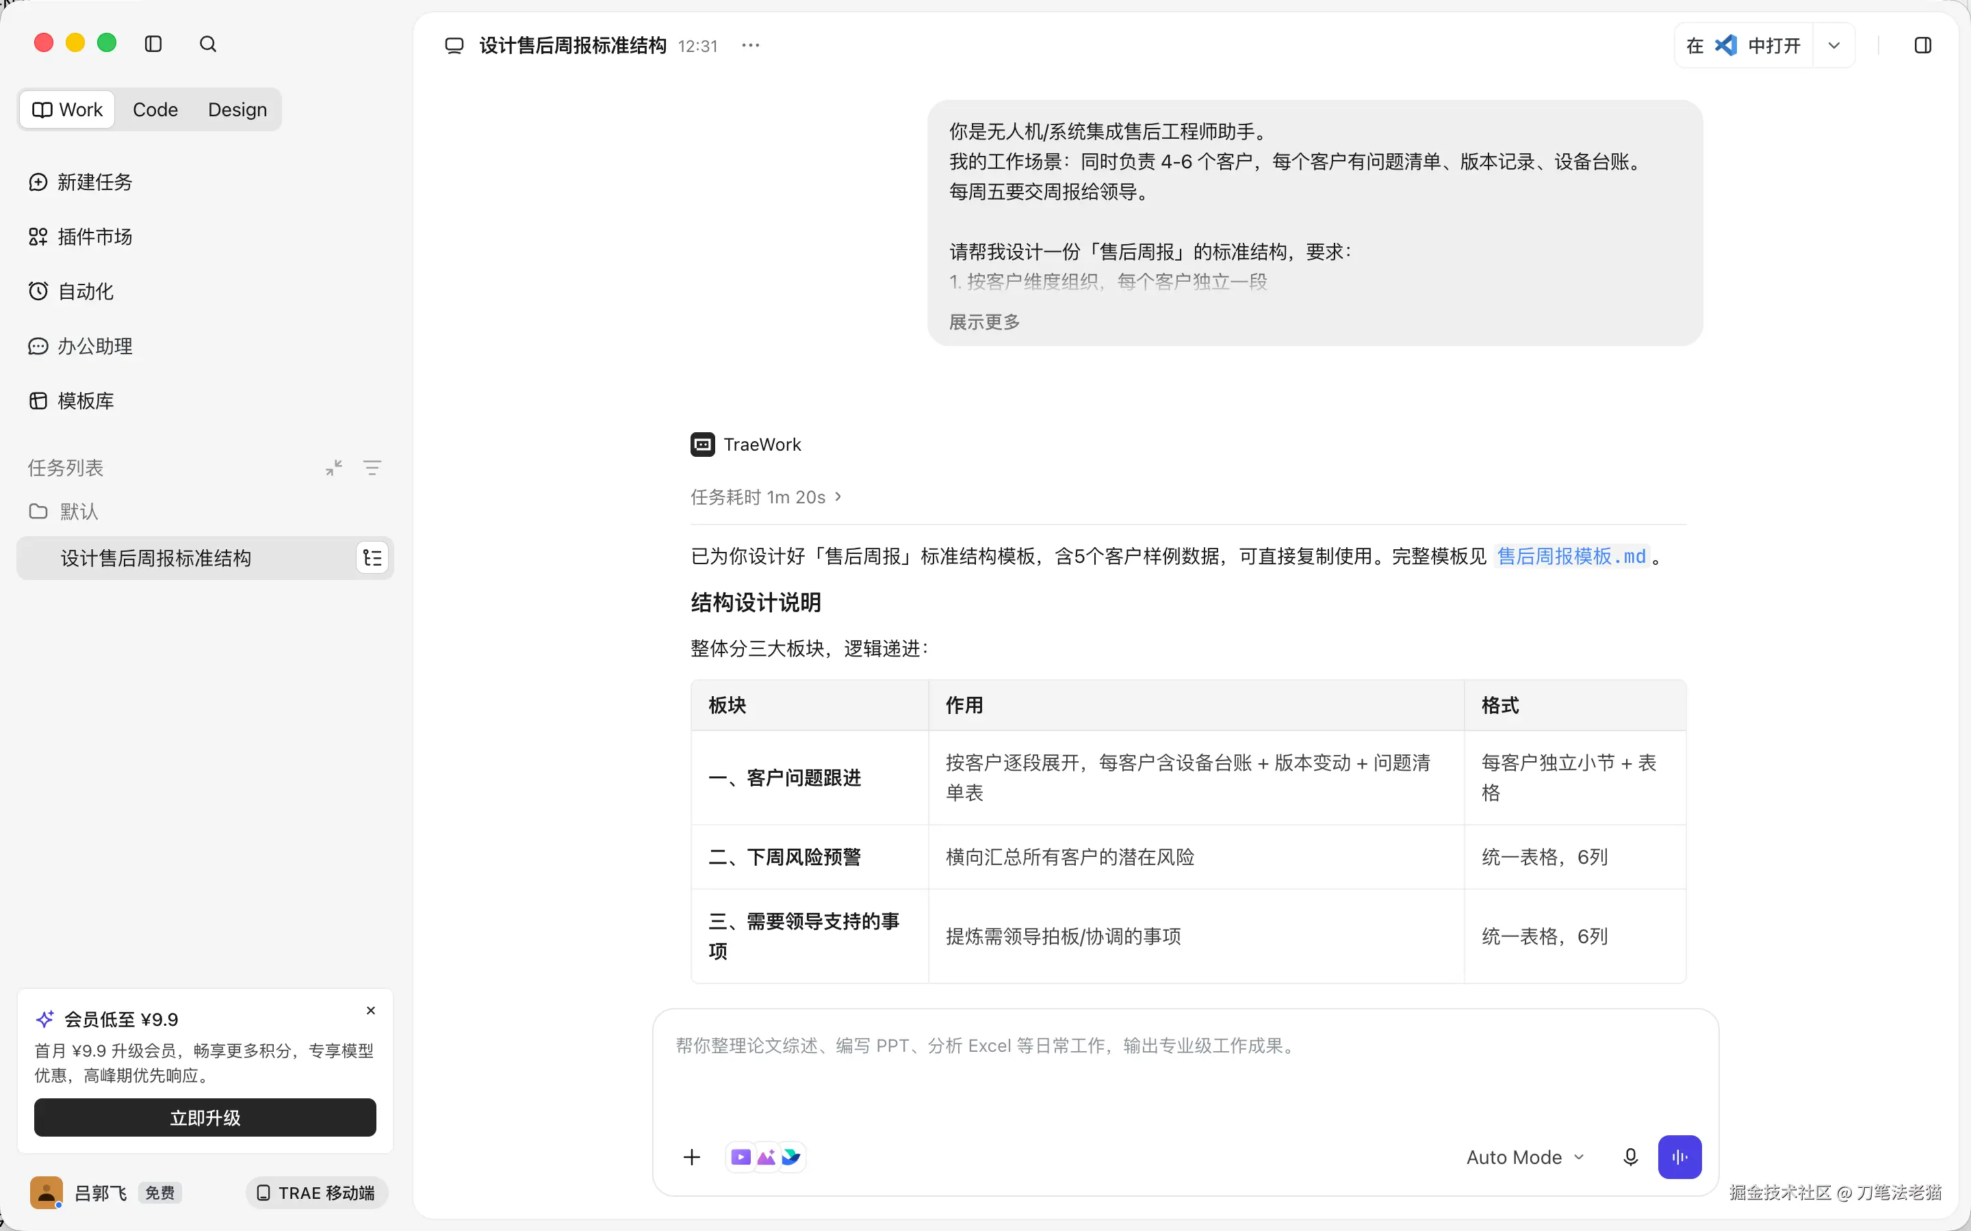The width and height of the screenshot is (1971, 1231).
Task: Click the heading 结构设计说明
Action: [x=756, y=603]
